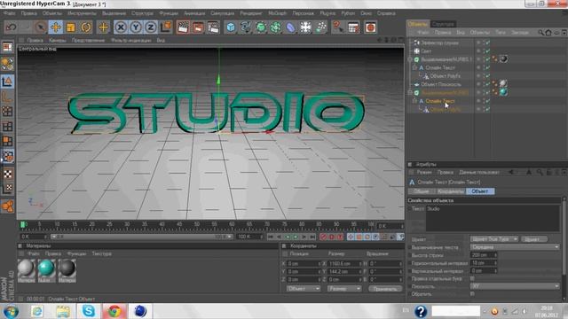Click the teal material tag in object tree
This screenshot has width=568, height=319.
pyautogui.click(x=503, y=92)
